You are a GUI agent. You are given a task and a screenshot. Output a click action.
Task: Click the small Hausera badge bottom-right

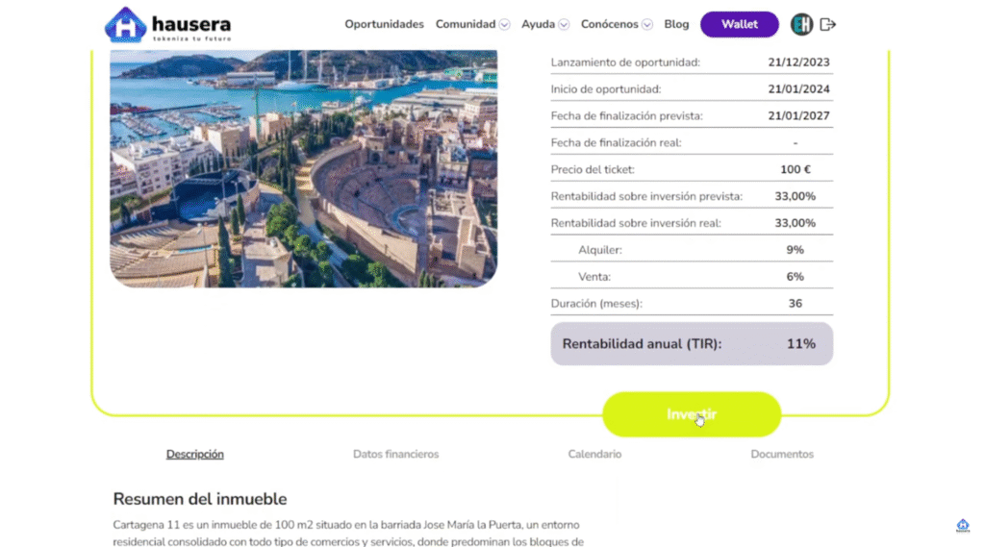[963, 526]
